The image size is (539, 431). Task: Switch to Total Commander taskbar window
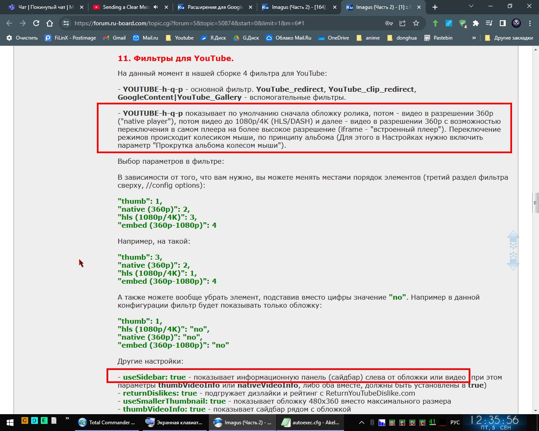click(x=107, y=422)
